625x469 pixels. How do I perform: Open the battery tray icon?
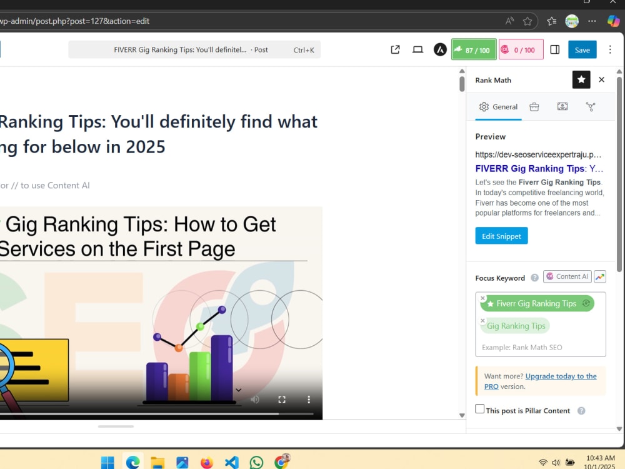pos(570,463)
